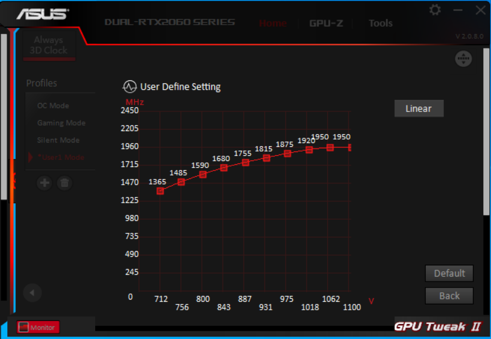Open the Monitor panel
Viewport: 491px width, 339px height.
[x=38, y=328]
